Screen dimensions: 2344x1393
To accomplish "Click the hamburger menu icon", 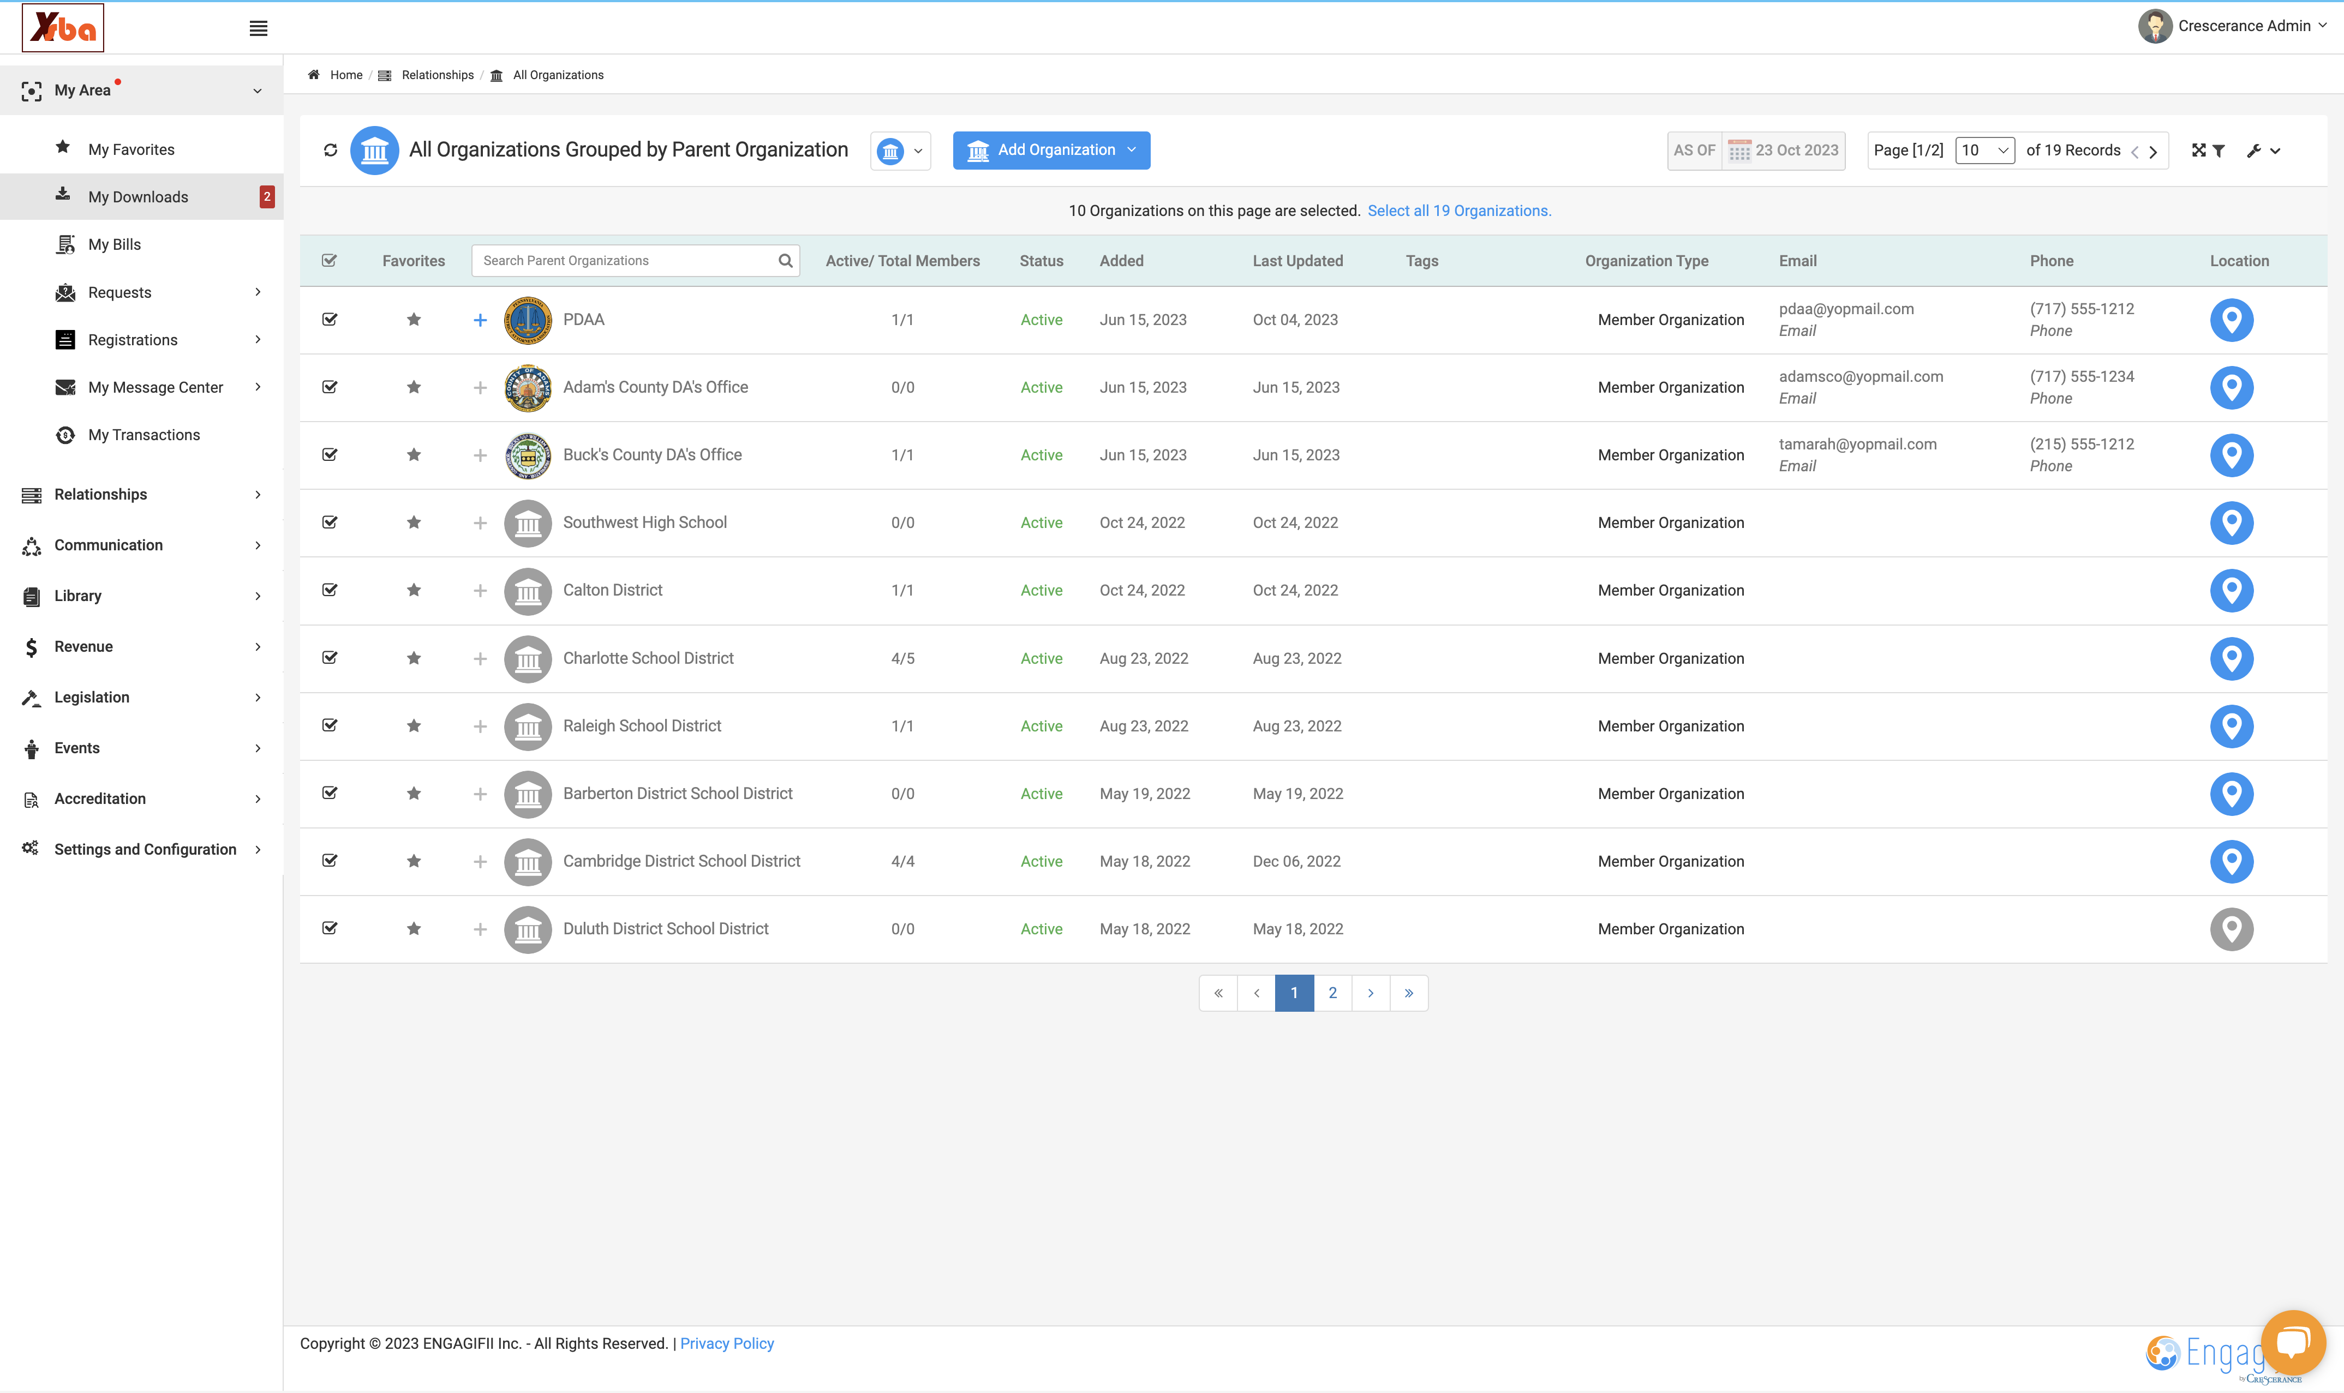I will [x=258, y=28].
